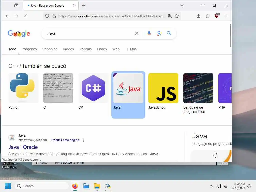
Task: Select the highlighted Java card
Action: (x=128, y=95)
